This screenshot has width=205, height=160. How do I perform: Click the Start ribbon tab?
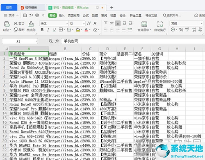(52, 16)
